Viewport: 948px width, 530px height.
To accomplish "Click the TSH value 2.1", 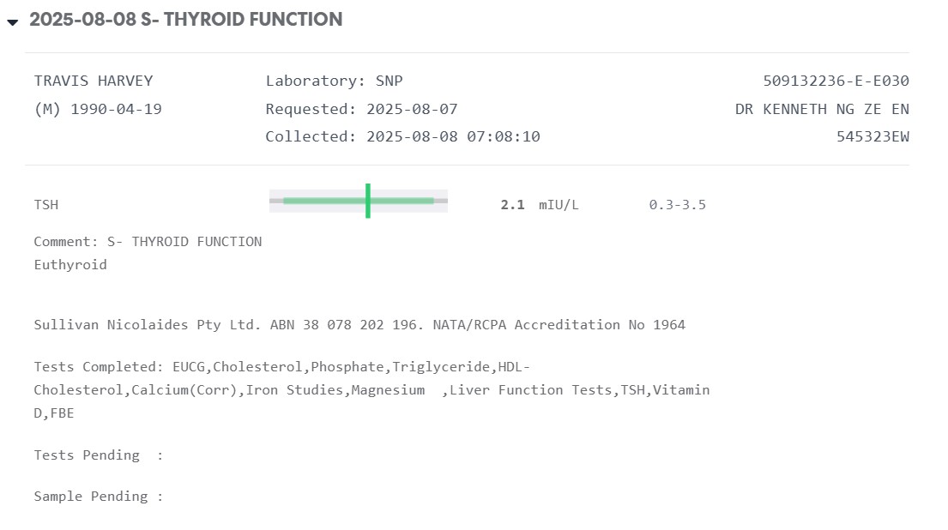I will point(512,205).
